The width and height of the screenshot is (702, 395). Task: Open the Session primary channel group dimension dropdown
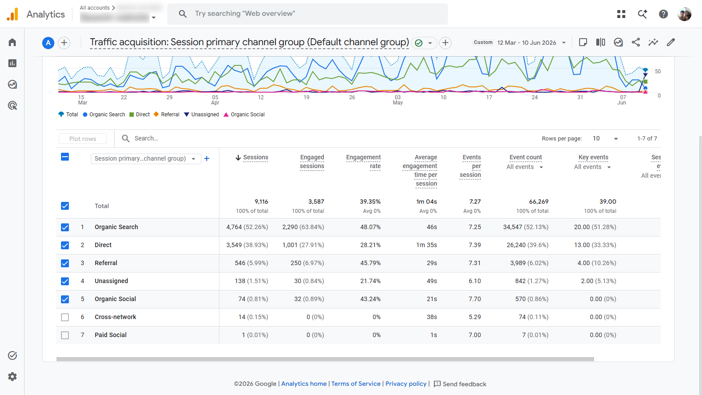click(146, 159)
